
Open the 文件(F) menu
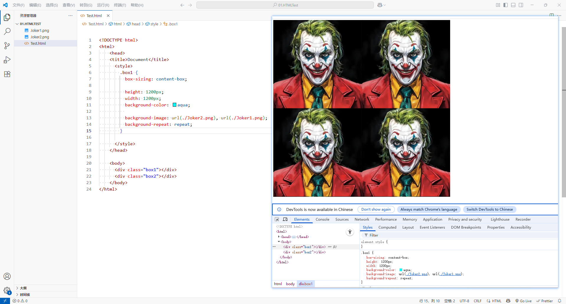point(19,5)
